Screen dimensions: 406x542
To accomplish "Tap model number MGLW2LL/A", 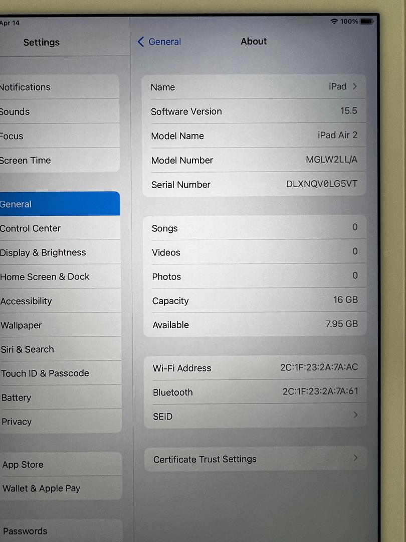I will pos(331,160).
